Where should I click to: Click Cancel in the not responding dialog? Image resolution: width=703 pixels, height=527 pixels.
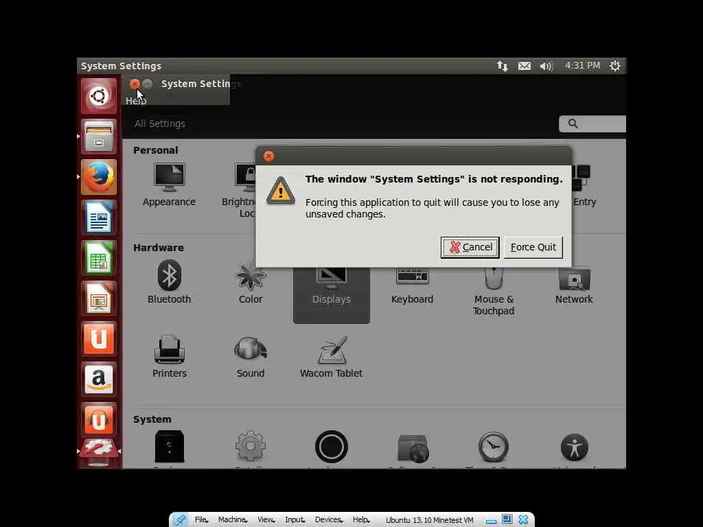point(470,247)
